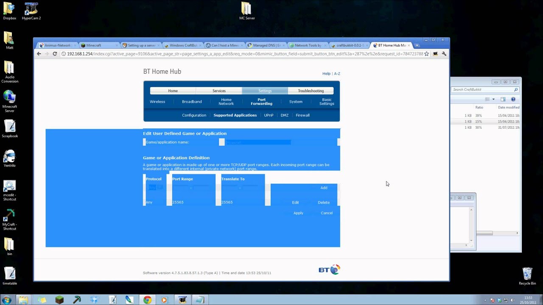
Task: Go to Broadband settings
Action: [192, 102]
